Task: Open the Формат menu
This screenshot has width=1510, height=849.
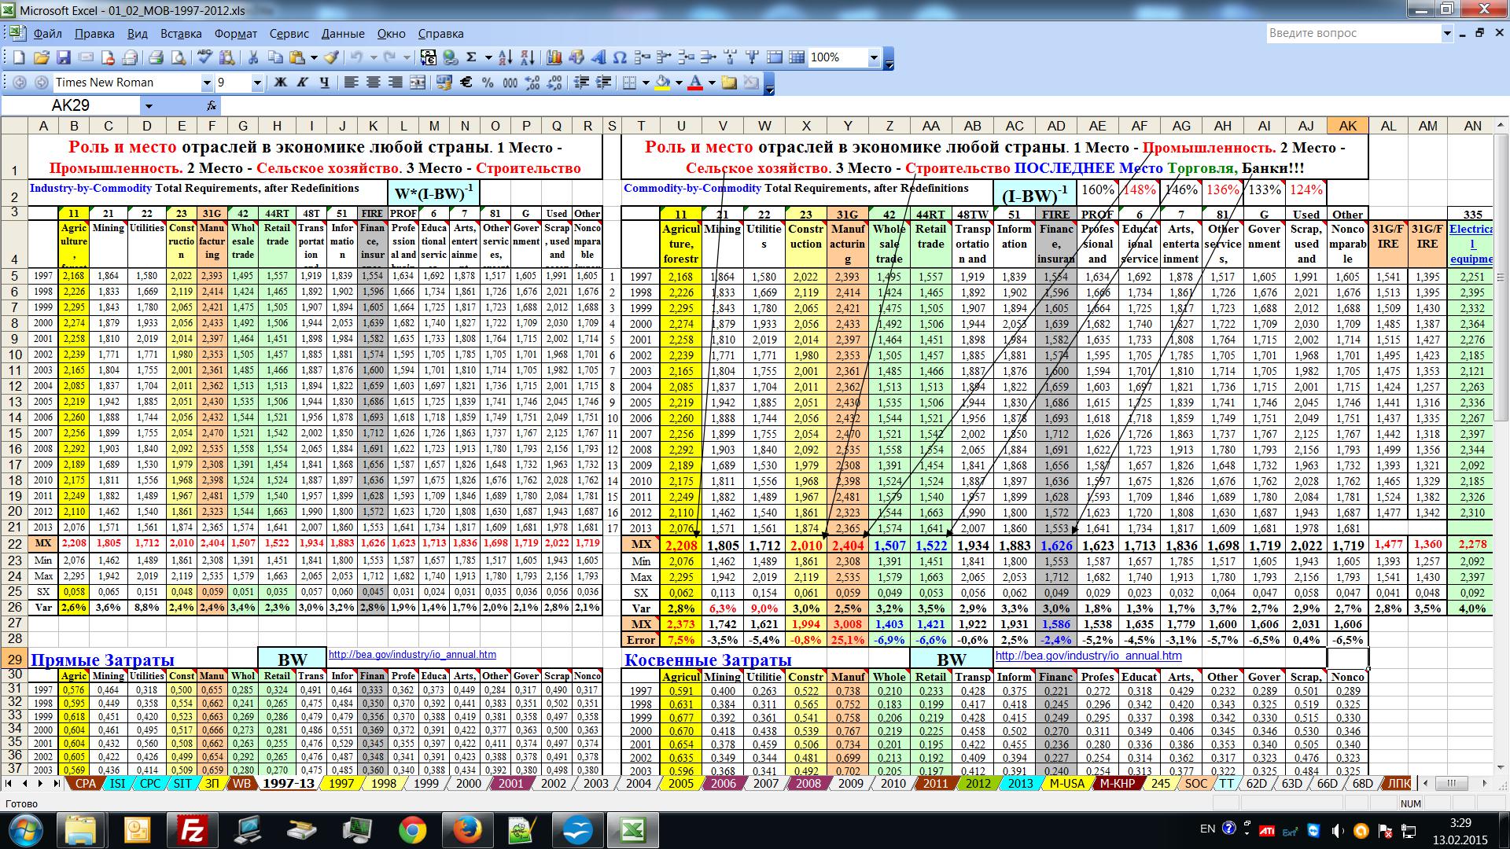Action: click(235, 34)
